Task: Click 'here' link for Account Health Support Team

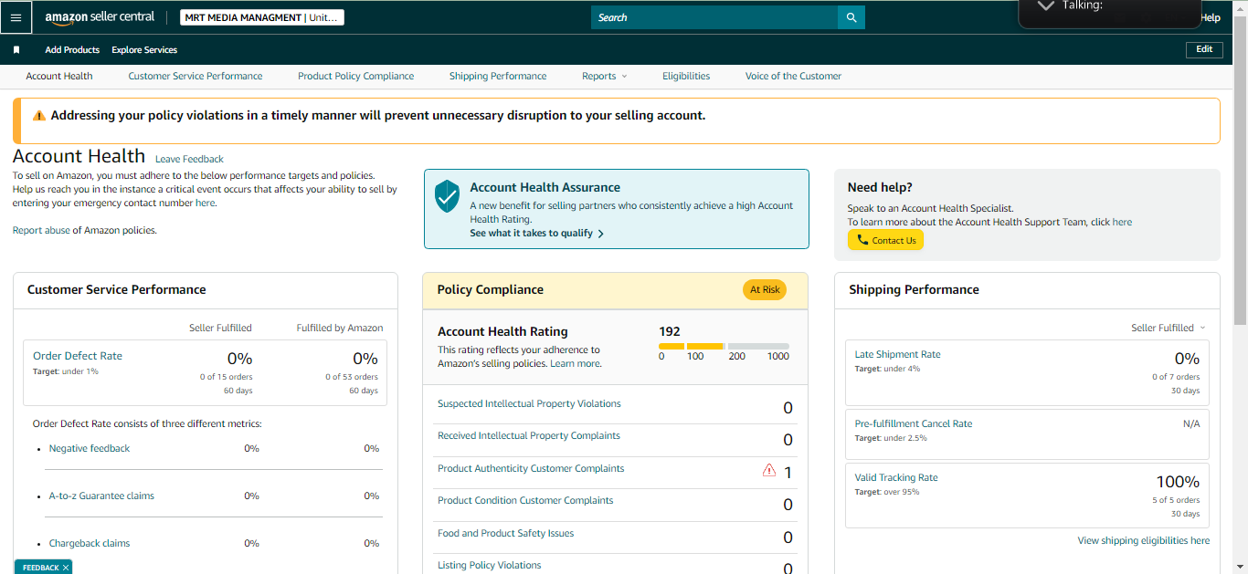Action: click(x=1122, y=222)
